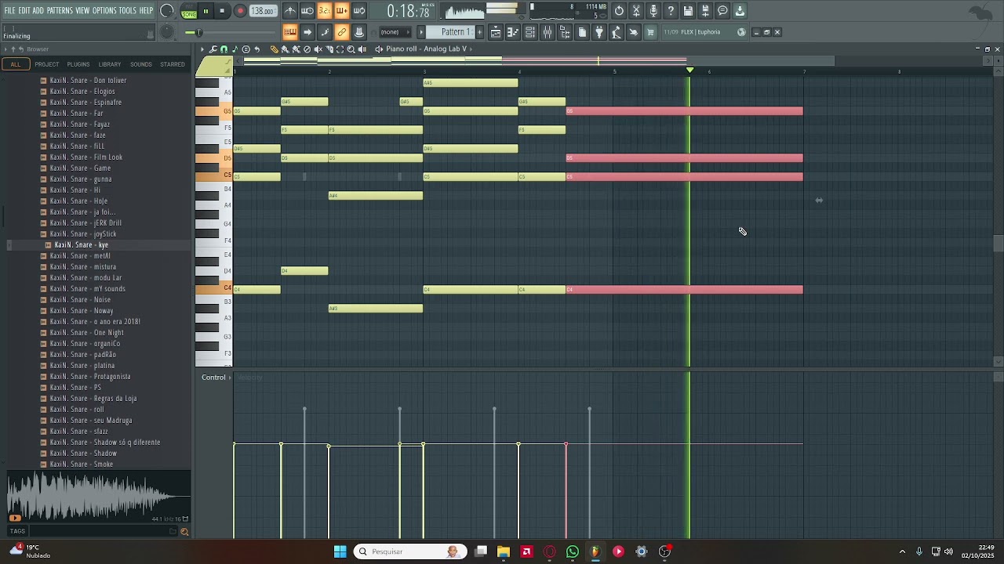Play the sample preview in browser
The width and height of the screenshot is (1004, 564).
pyautogui.click(x=15, y=518)
